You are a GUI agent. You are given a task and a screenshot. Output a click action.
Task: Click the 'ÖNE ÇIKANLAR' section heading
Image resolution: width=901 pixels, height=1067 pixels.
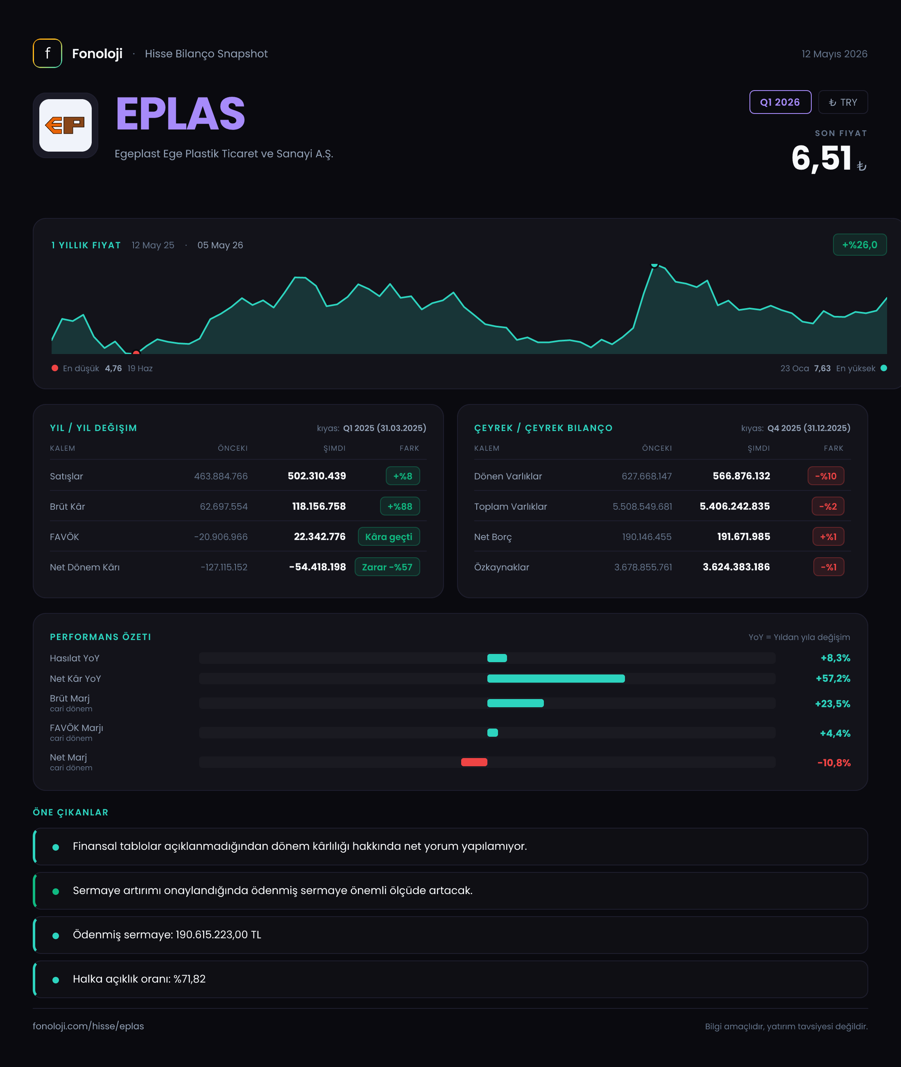coord(70,812)
